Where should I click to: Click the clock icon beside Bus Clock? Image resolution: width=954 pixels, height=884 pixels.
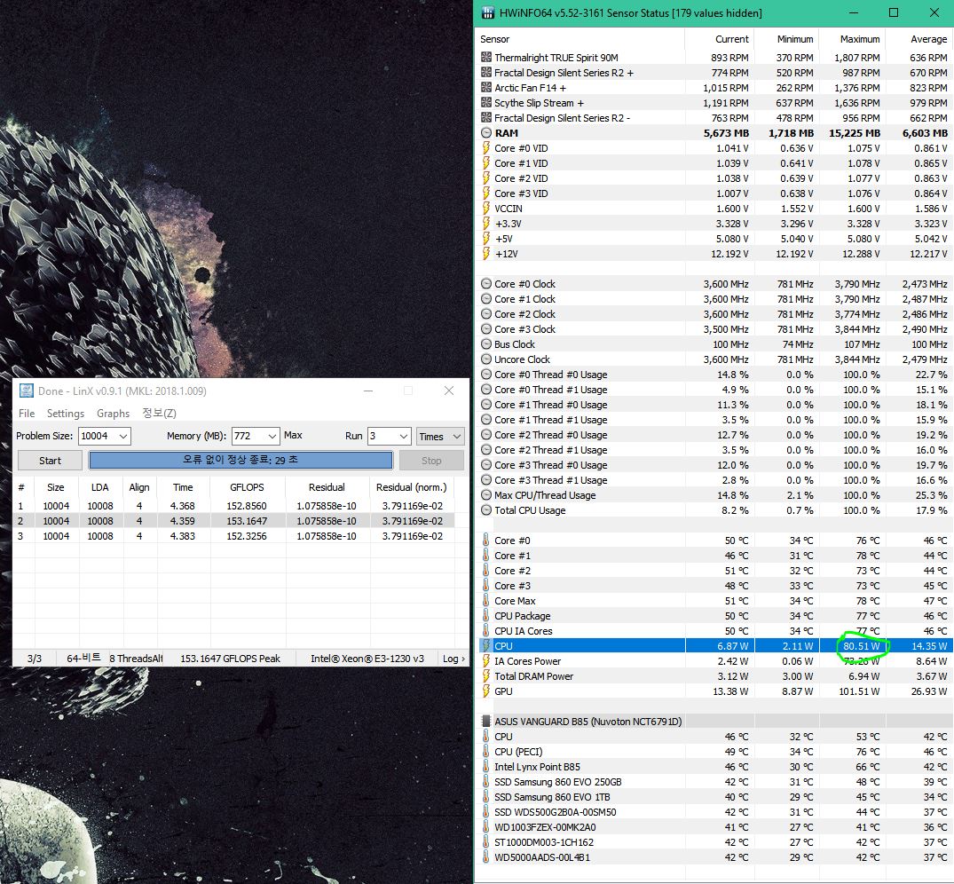486,344
